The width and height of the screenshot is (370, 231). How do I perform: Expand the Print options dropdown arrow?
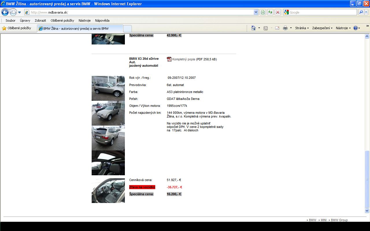pyautogui.click(x=291, y=28)
